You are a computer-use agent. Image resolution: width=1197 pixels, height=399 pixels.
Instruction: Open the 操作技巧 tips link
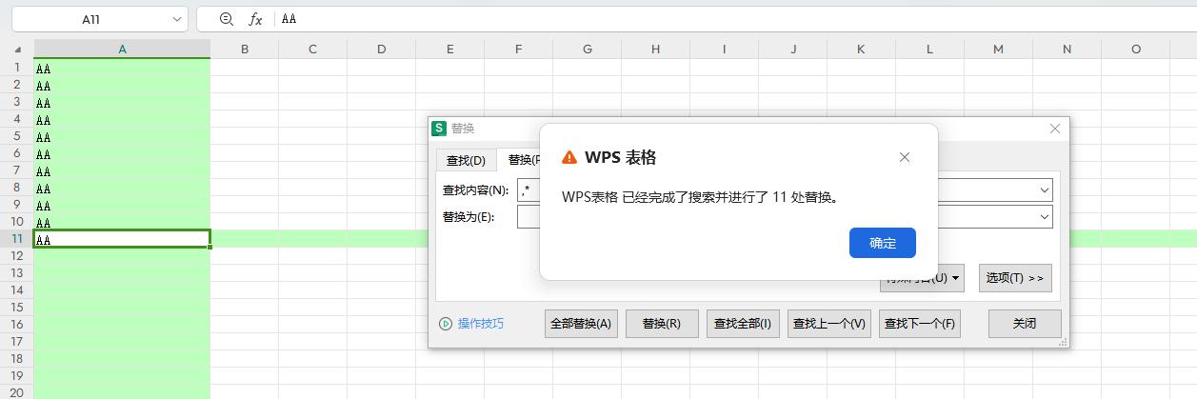pyautogui.click(x=481, y=324)
